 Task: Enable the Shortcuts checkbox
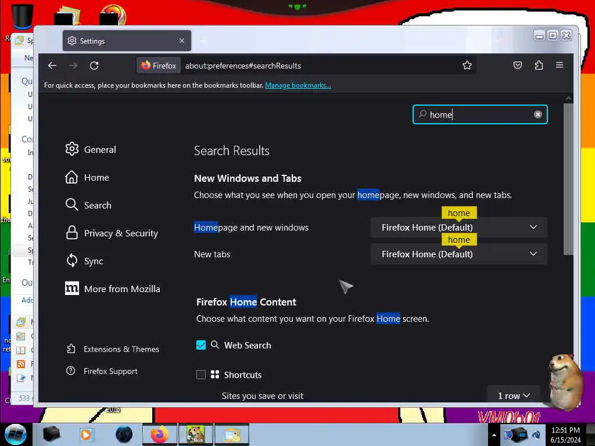click(x=201, y=375)
